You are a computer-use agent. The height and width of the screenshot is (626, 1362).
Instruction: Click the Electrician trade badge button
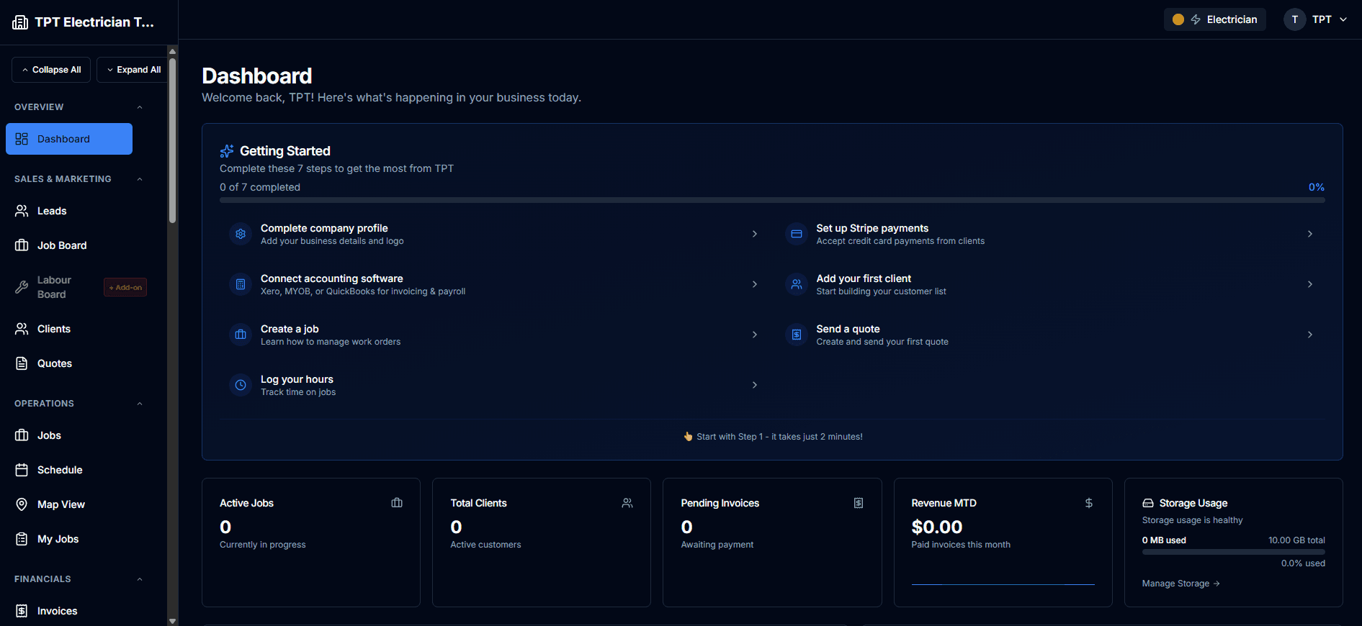[1215, 19]
